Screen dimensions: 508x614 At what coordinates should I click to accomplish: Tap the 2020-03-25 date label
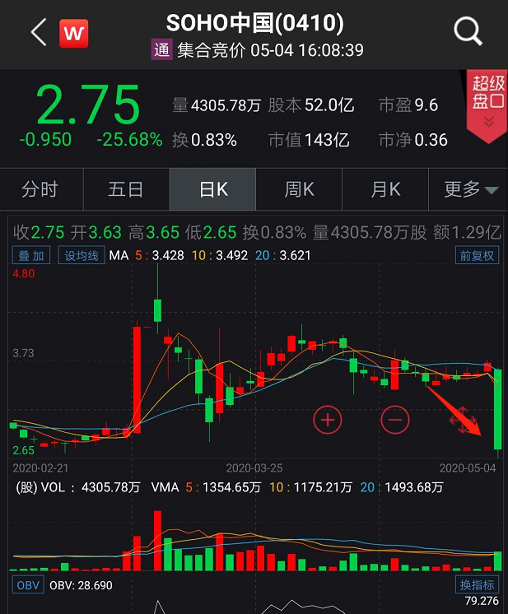(254, 468)
